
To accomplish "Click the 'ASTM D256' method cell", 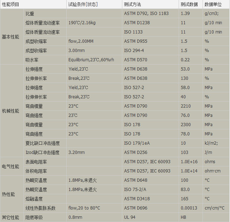I will tap(150, 153).
